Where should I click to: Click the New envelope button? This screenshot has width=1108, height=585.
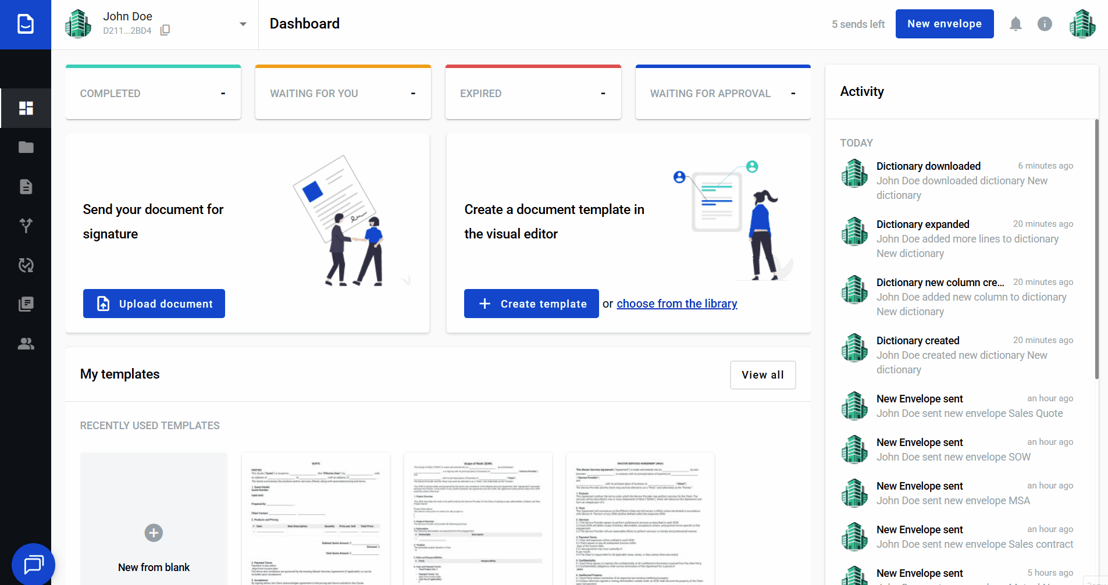944,24
